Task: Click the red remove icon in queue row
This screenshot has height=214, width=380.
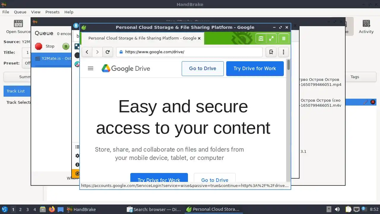Action: click(x=373, y=102)
